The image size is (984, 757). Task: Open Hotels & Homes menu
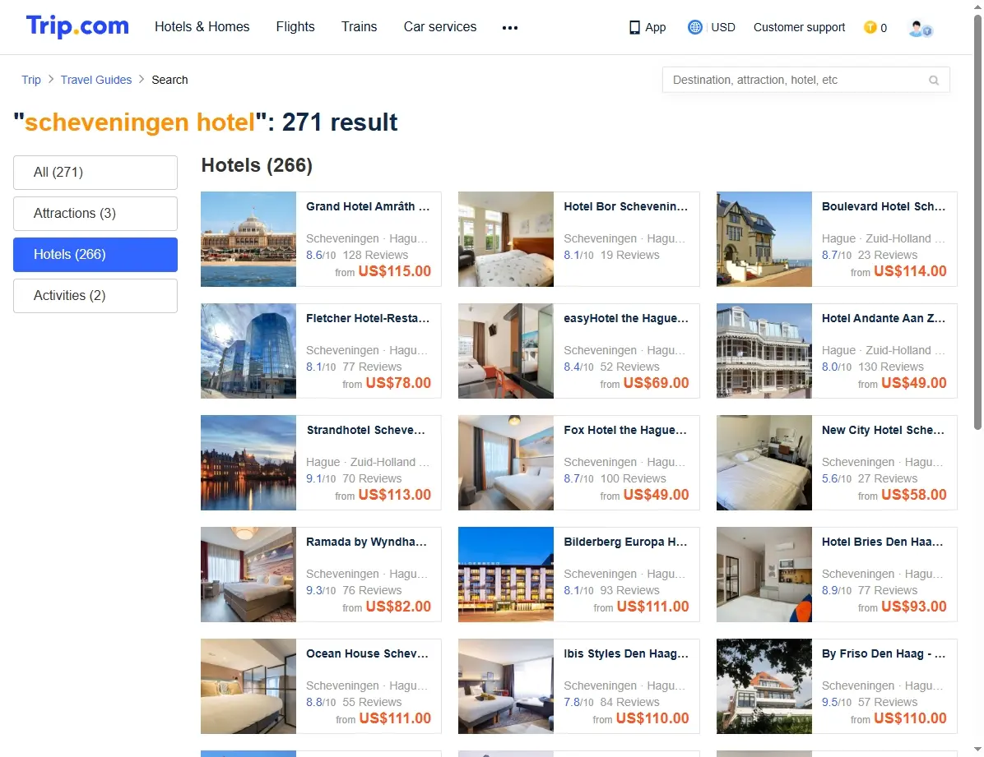pyautogui.click(x=202, y=26)
